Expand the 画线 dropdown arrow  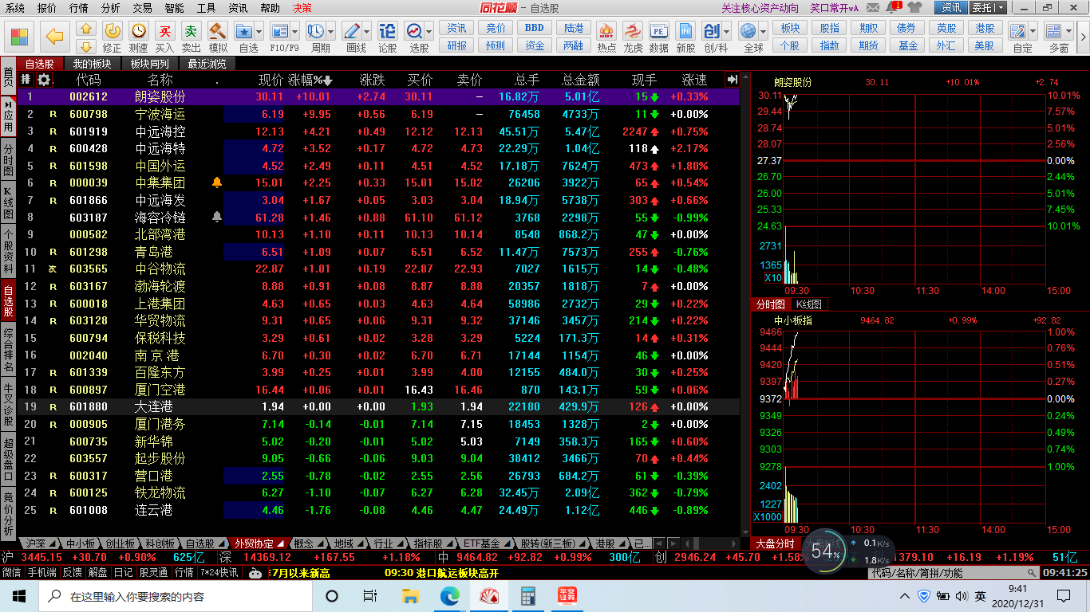pyautogui.click(x=367, y=32)
